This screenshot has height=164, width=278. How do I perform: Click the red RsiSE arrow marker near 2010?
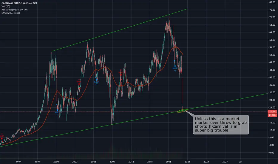121,75
